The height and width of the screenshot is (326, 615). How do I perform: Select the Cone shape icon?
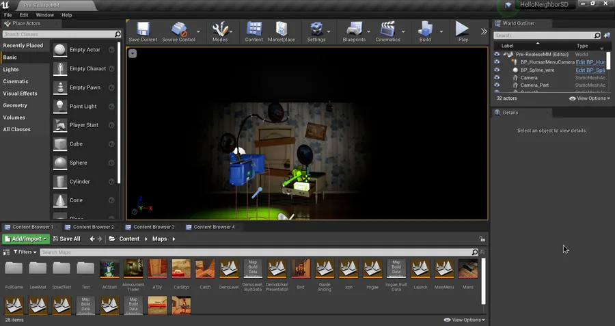(x=60, y=200)
